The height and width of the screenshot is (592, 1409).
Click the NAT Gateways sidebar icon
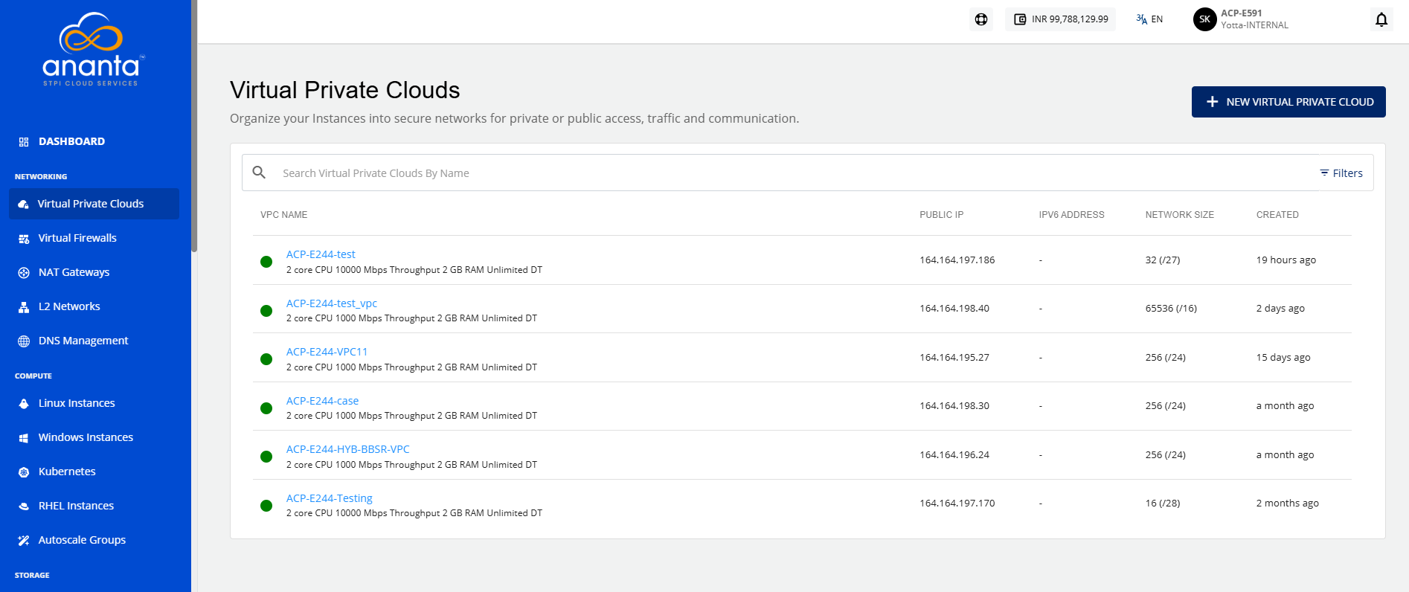tap(24, 273)
